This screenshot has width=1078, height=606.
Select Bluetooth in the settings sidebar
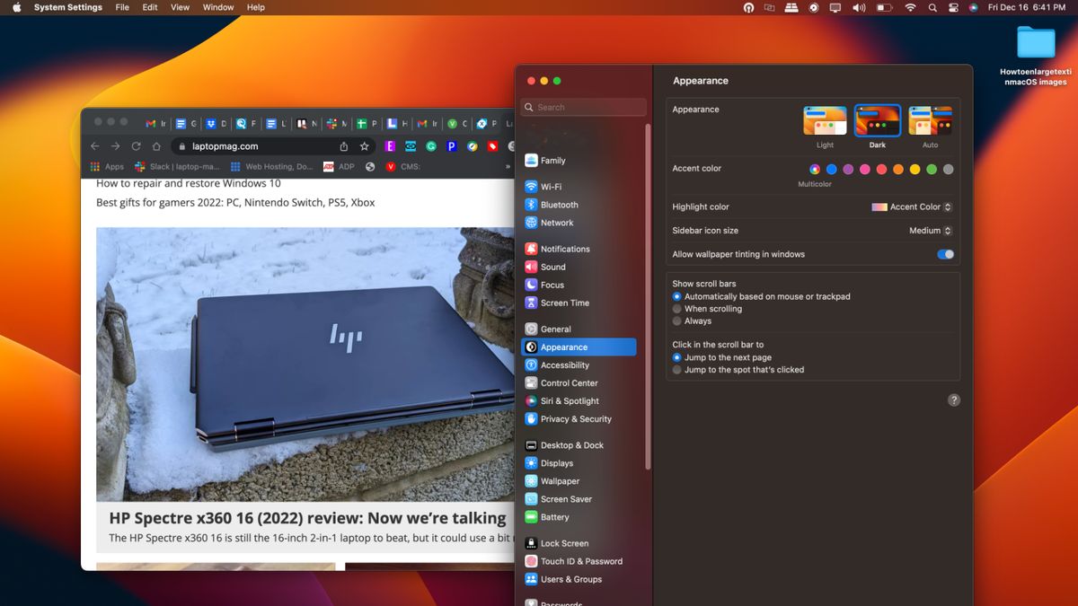(555, 204)
